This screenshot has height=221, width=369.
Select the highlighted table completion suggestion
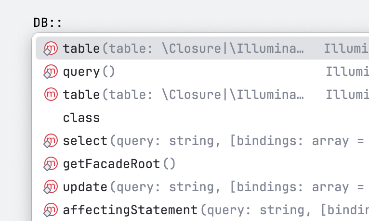(x=202, y=48)
